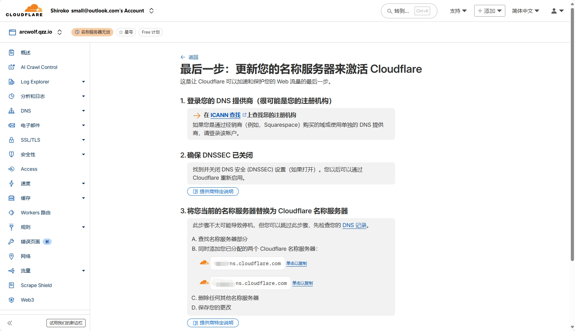Click the Workers 路由 icon
Viewport: 575px width, 331px height.
11,213
